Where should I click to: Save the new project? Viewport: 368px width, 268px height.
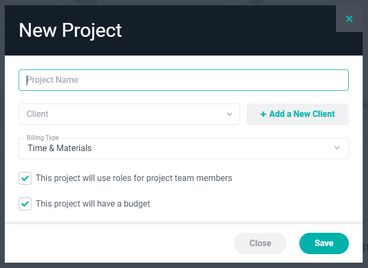click(324, 243)
